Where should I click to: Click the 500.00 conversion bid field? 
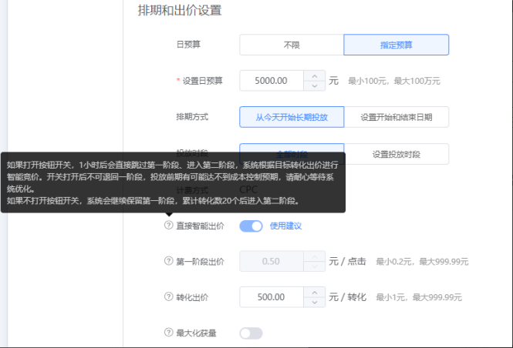point(272,297)
